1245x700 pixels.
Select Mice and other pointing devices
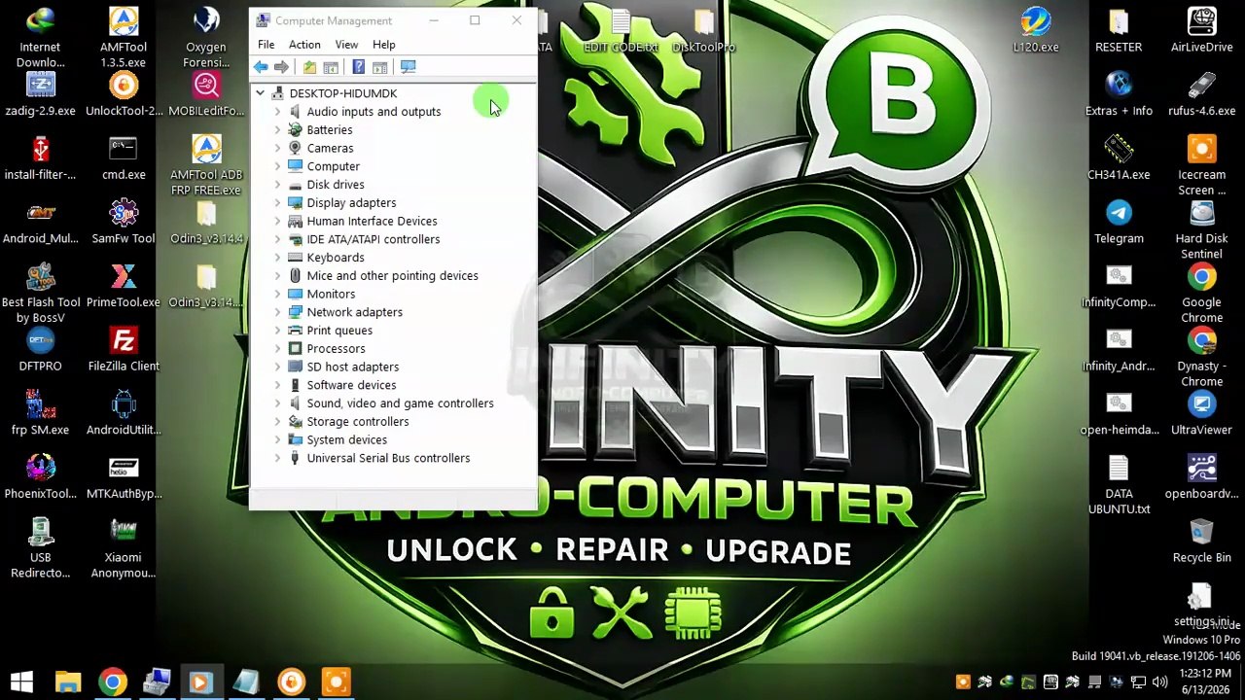pyautogui.click(x=392, y=276)
